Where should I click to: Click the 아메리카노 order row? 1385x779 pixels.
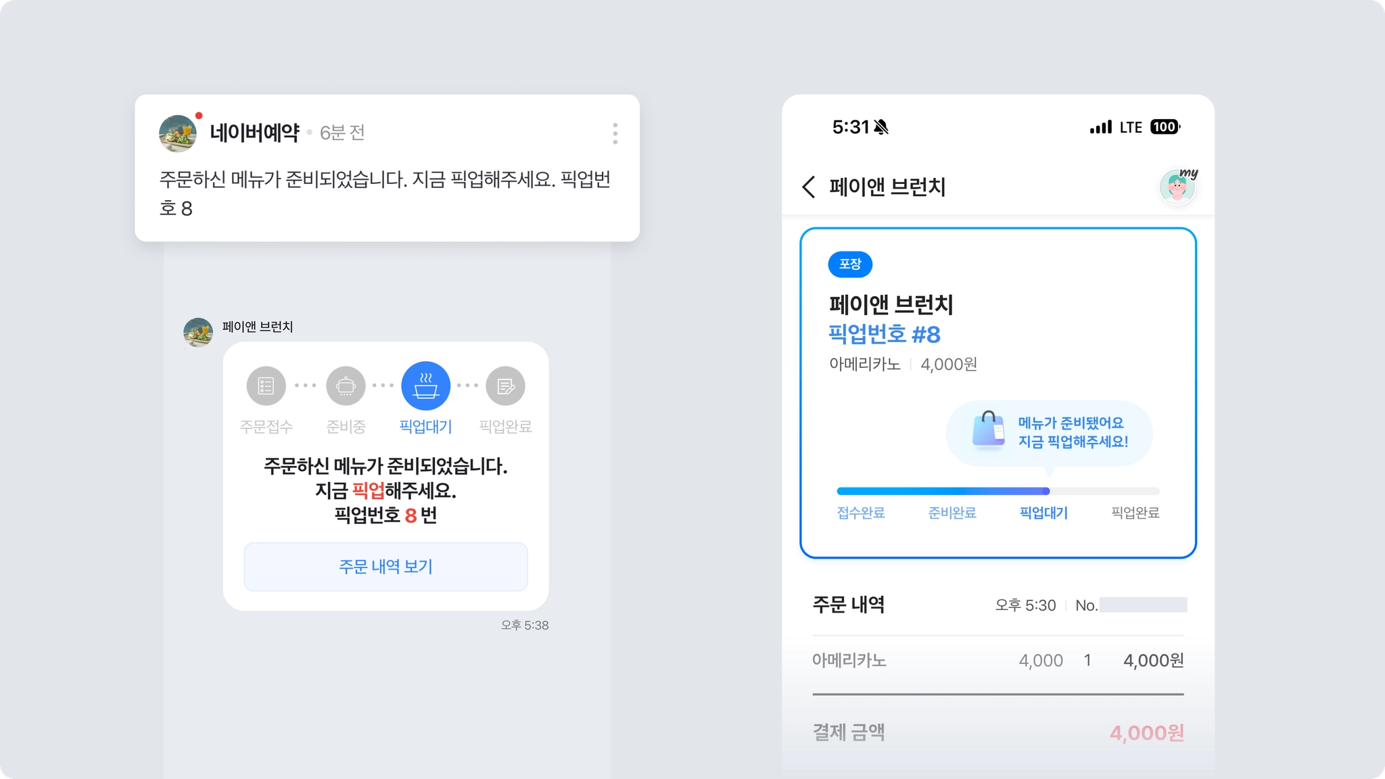(x=998, y=661)
